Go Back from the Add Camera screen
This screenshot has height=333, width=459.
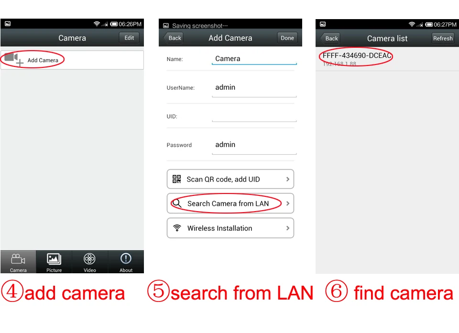click(173, 38)
